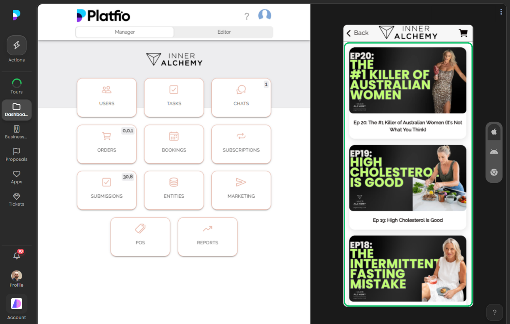Open the three-dot menu at top right
510x324 pixels.
(501, 11)
